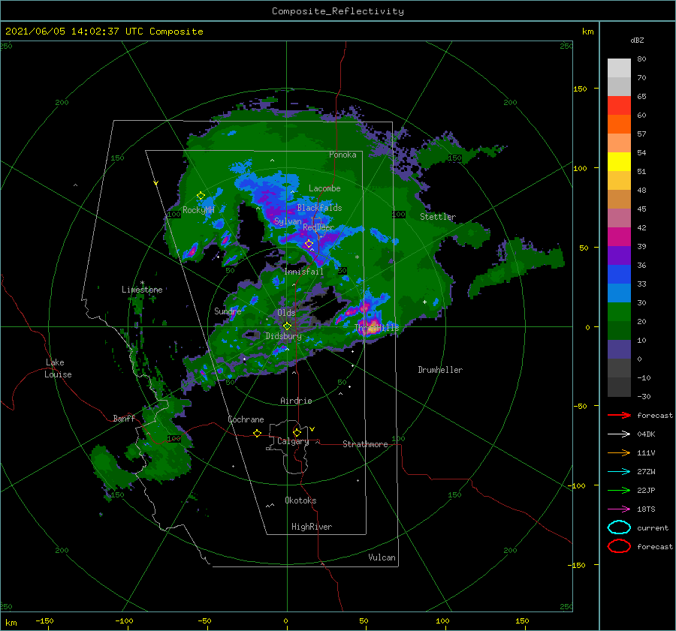Click the Vulcan city label

coord(382,557)
